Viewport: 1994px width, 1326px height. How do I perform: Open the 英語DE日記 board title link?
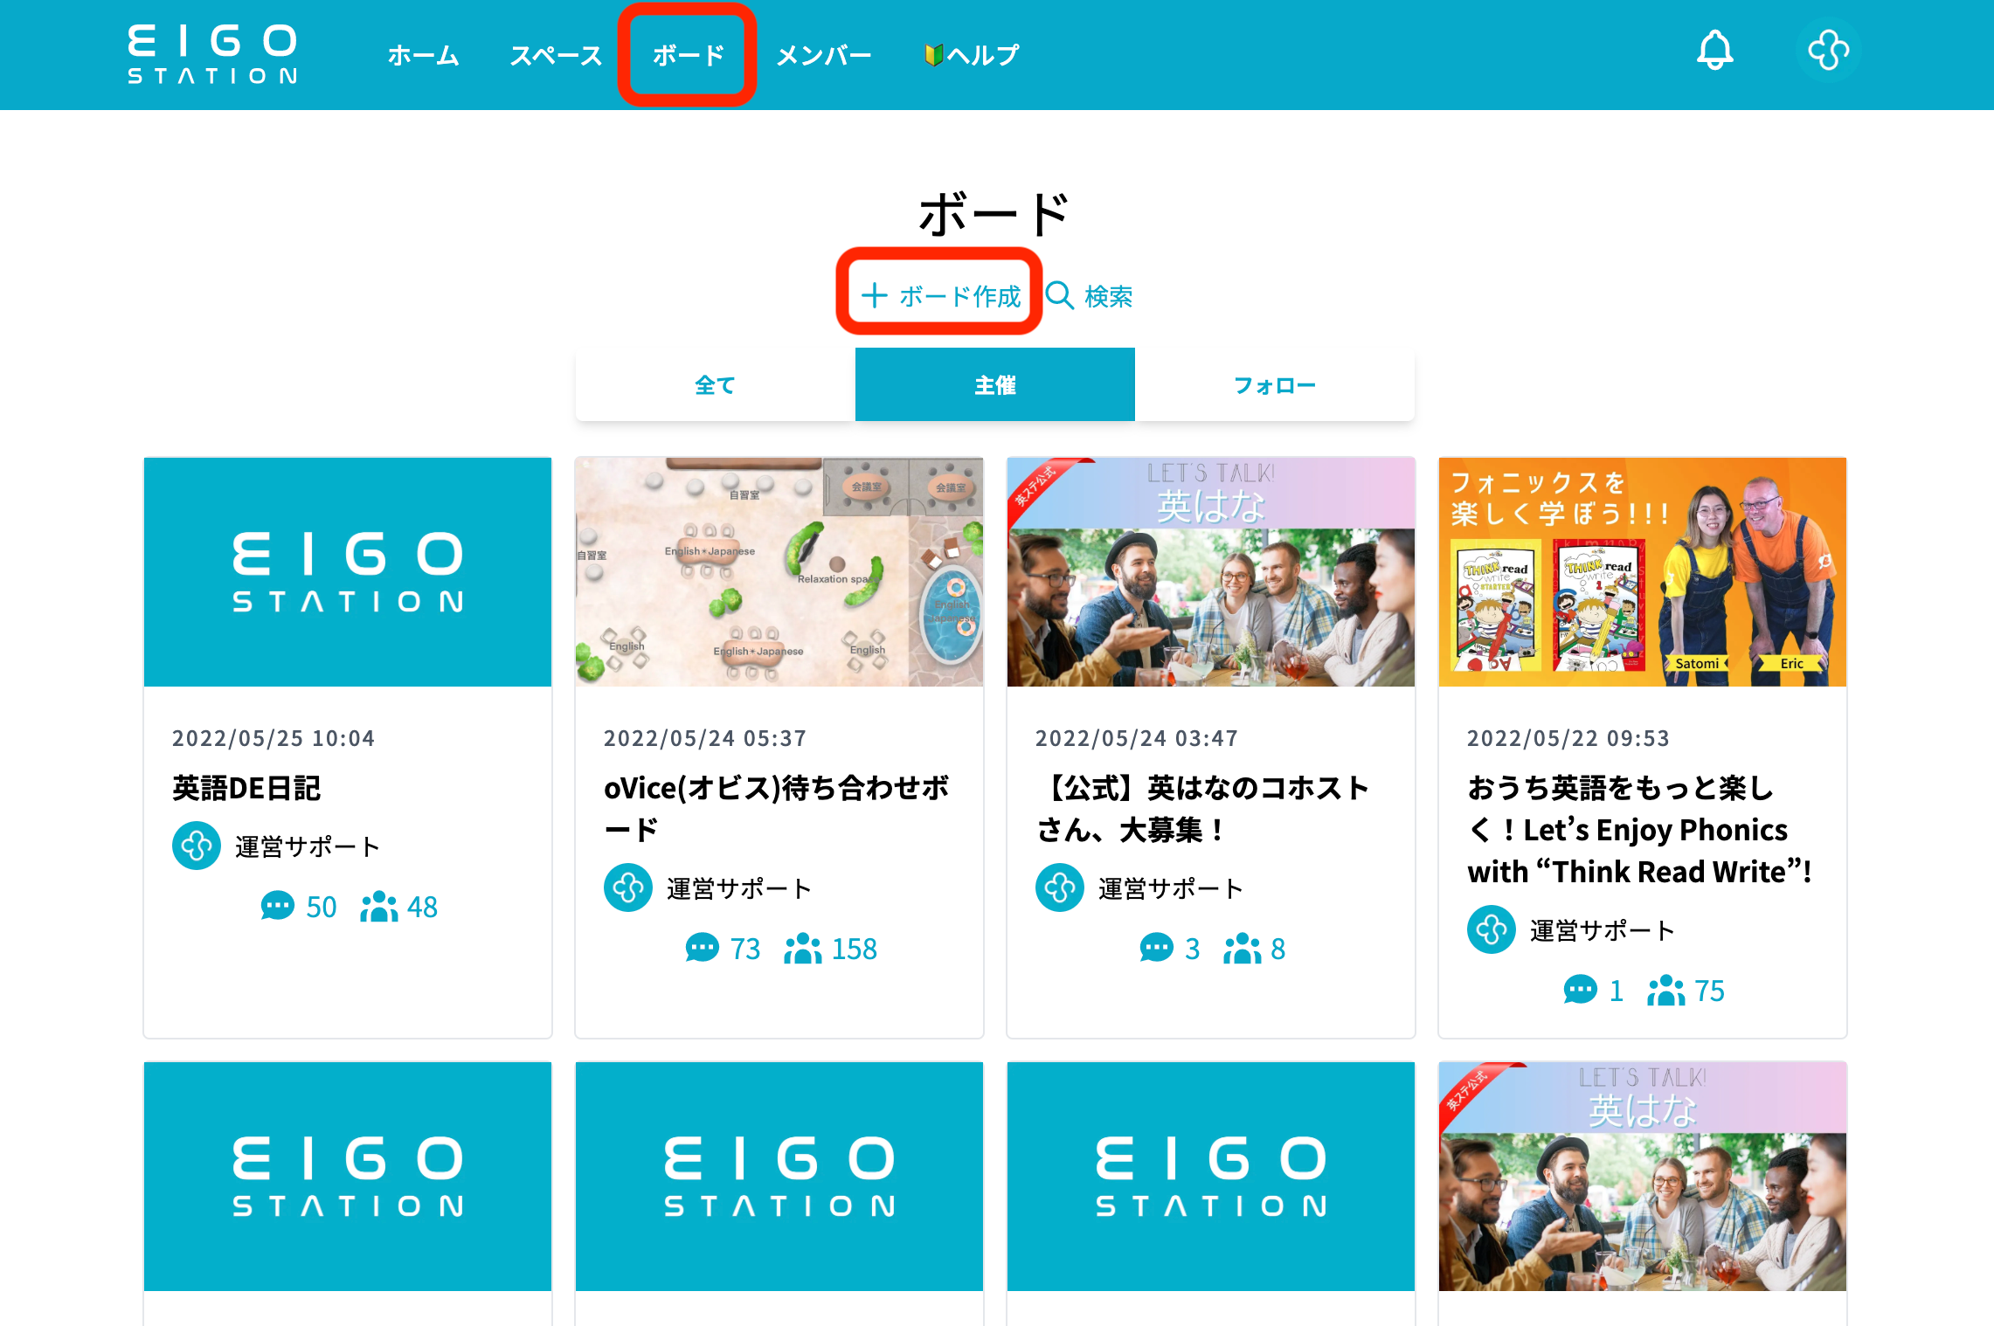[246, 788]
